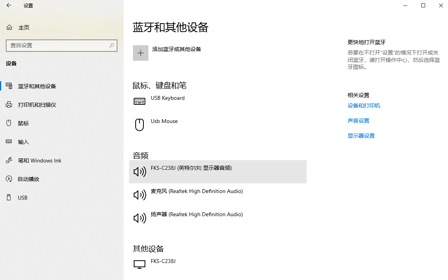Select the mouse icon for 鼠标 in sidebar
Screen dimensions: 448x280
click(9, 123)
